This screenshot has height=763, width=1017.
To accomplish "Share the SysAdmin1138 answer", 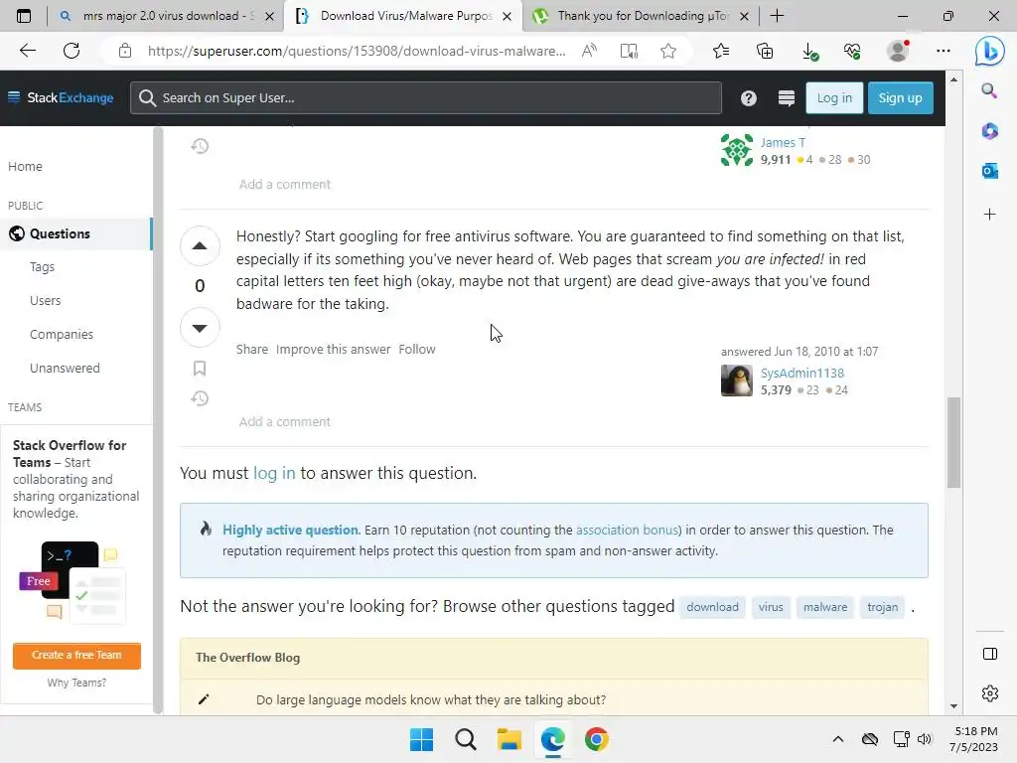I will pyautogui.click(x=251, y=349).
